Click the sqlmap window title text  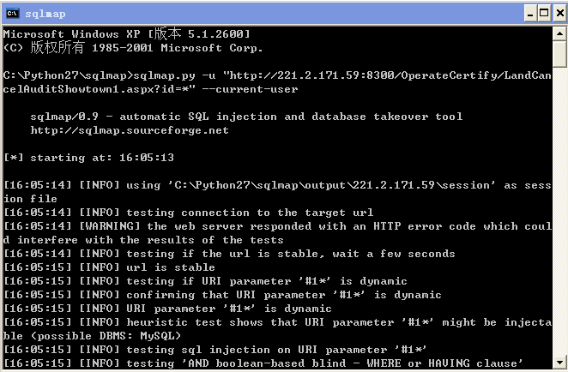coord(45,14)
